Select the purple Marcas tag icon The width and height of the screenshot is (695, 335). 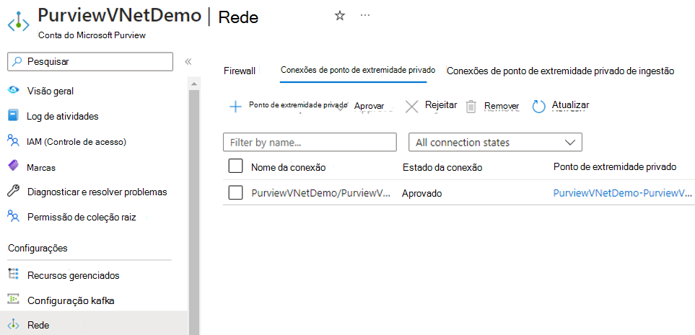[x=13, y=166]
